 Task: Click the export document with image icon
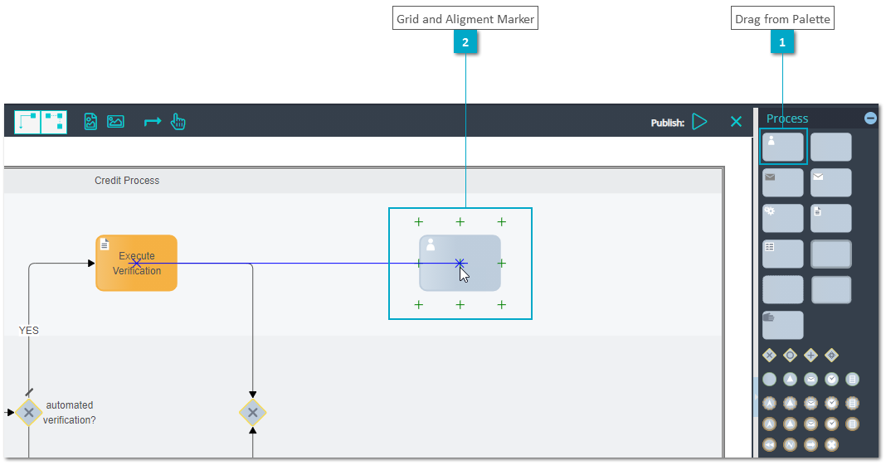tap(90, 121)
